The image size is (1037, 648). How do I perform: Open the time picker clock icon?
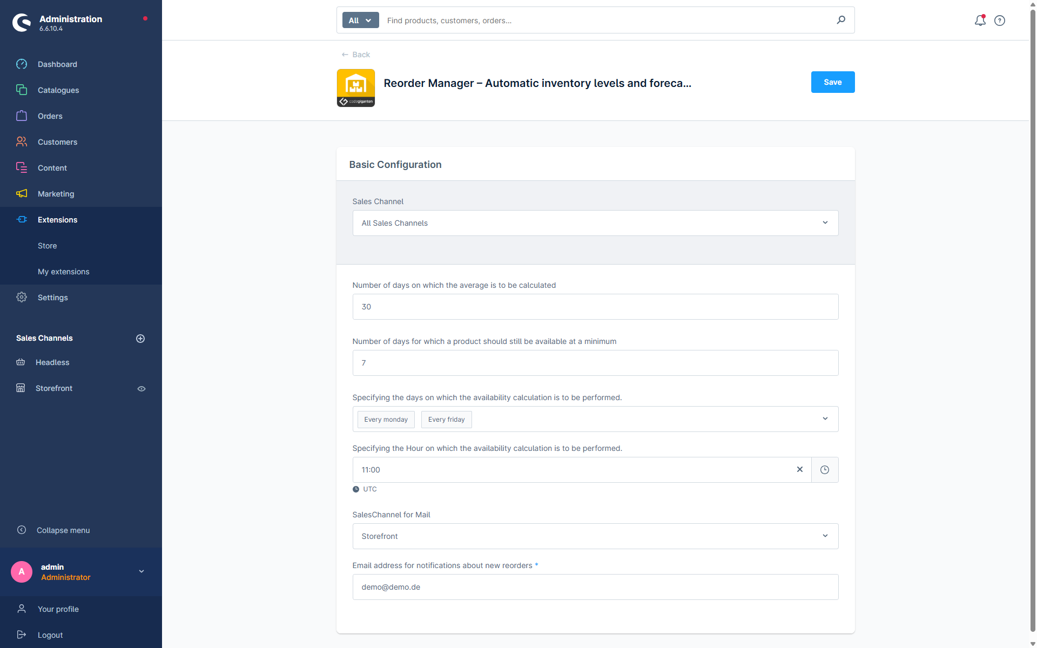click(825, 470)
